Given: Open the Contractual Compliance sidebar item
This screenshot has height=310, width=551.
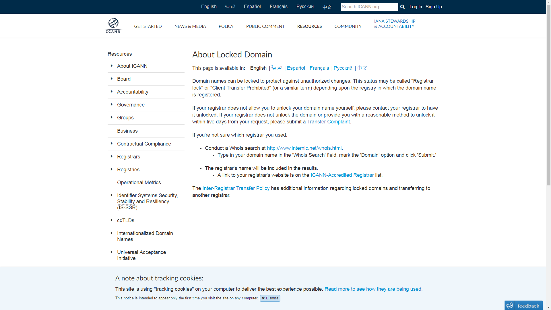Looking at the screenshot, I should coord(144,144).
